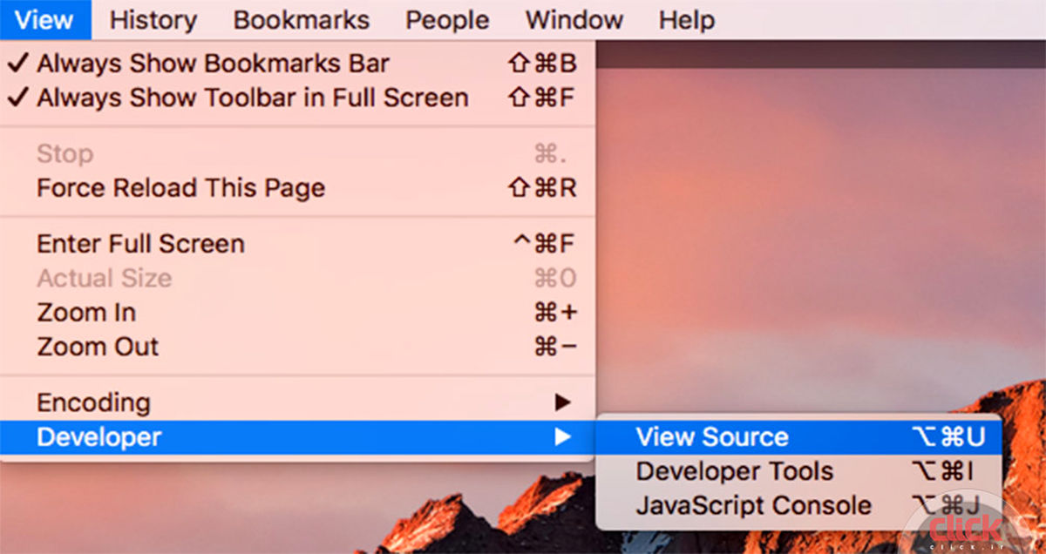1046x554 pixels.
Task: Expand the Encoding submenu
Action: [x=93, y=403]
